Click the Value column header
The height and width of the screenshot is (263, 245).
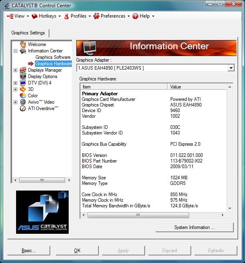tap(197, 87)
